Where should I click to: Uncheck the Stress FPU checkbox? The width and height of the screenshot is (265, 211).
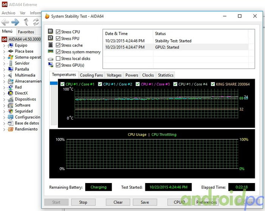[58, 39]
